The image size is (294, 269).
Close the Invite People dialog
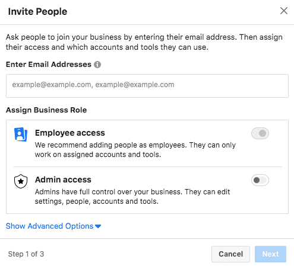point(284,11)
